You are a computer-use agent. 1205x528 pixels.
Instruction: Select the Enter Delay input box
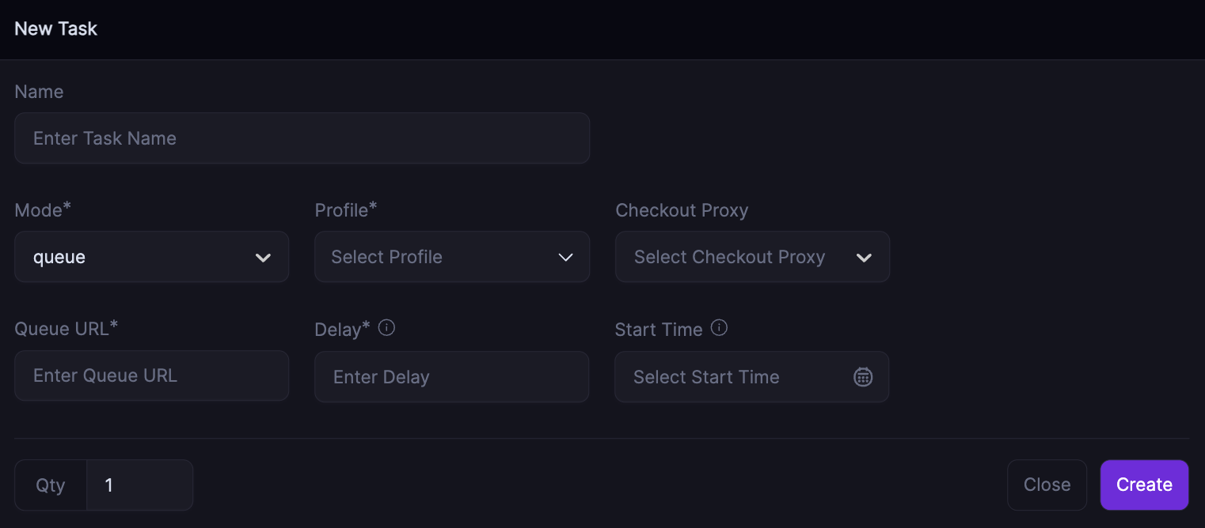[451, 377]
